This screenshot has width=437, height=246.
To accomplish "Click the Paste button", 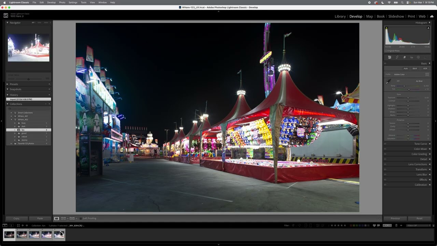I will [x=40, y=218].
